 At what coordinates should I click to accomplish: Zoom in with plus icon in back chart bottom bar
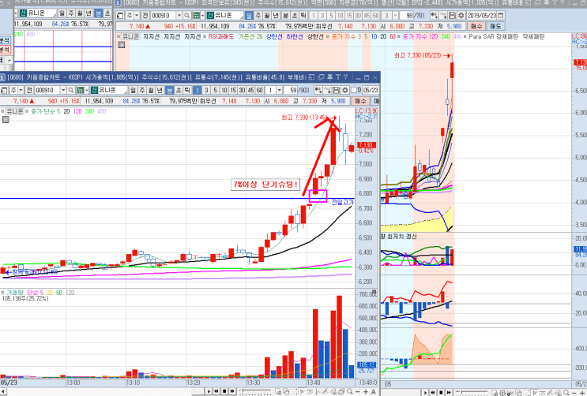582,393
